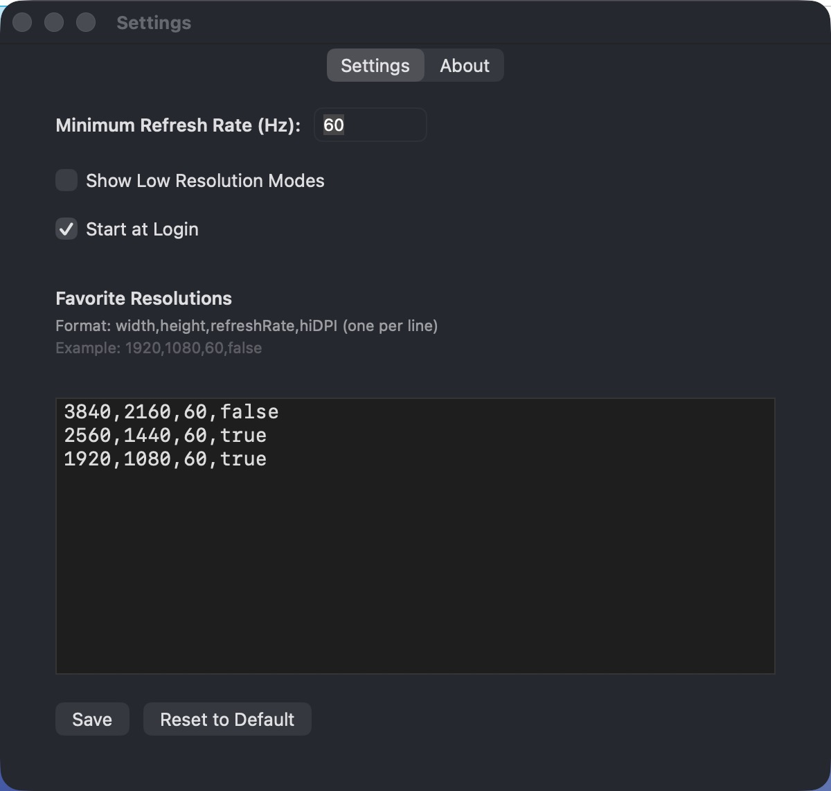831x791 pixels.
Task: Click the window zoom button
Action: 86,22
